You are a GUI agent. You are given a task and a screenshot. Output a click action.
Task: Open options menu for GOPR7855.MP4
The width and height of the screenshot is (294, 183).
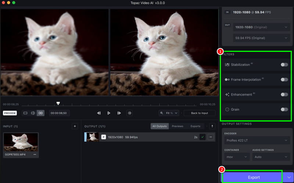35,154
